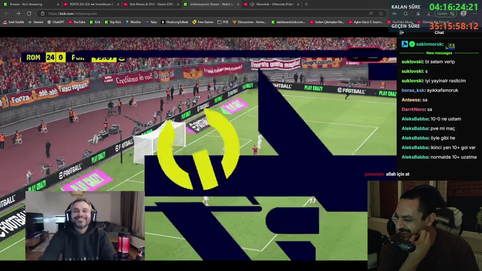The image size is (482, 271).
Task: Open the browser profile avatar
Action: 464,14
